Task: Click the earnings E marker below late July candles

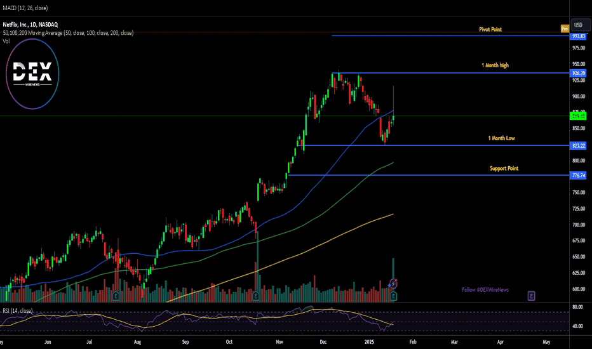Action: (116, 296)
